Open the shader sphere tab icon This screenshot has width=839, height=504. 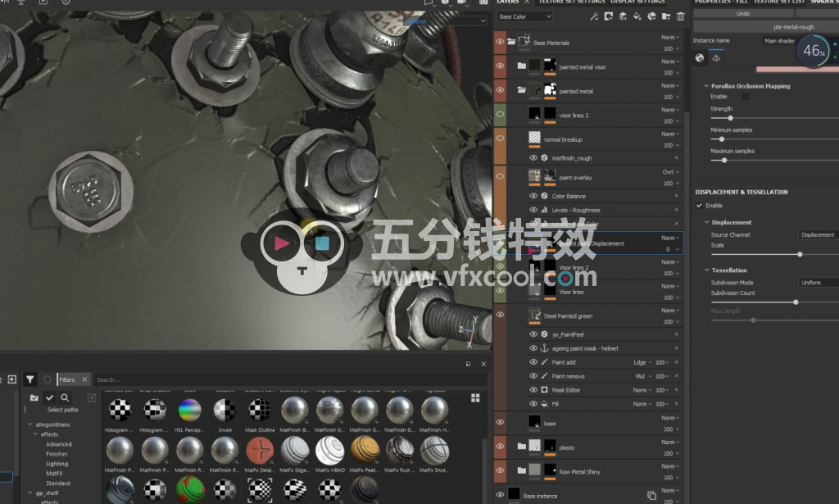pyautogui.click(x=700, y=58)
